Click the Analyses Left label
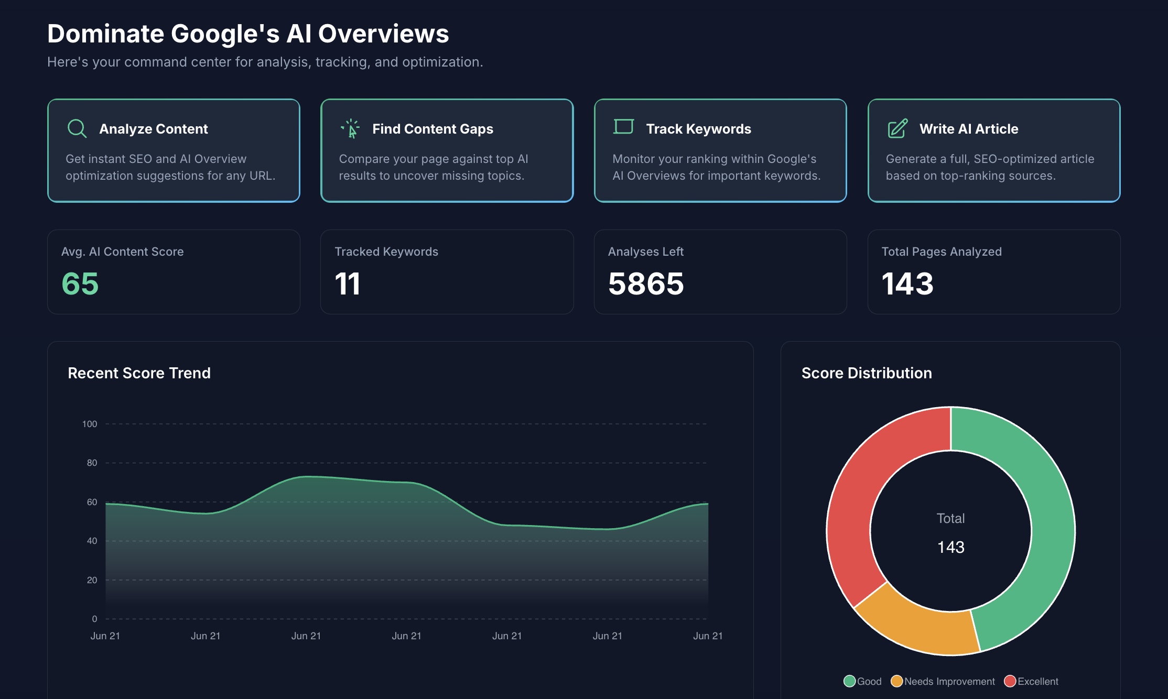The width and height of the screenshot is (1168, 699). (646, 252)
